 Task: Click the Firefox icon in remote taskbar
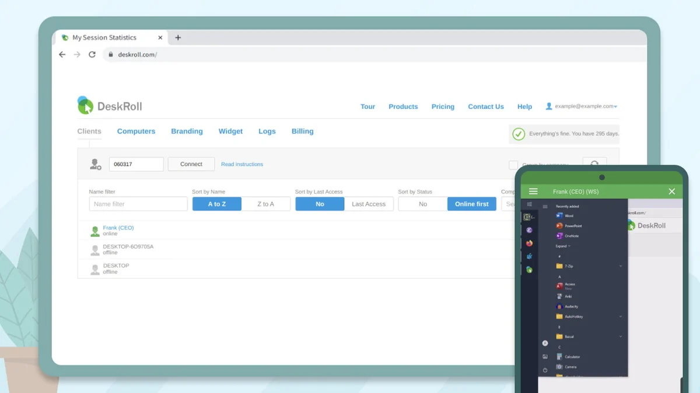pyautogui.click(x=529, y=243)
